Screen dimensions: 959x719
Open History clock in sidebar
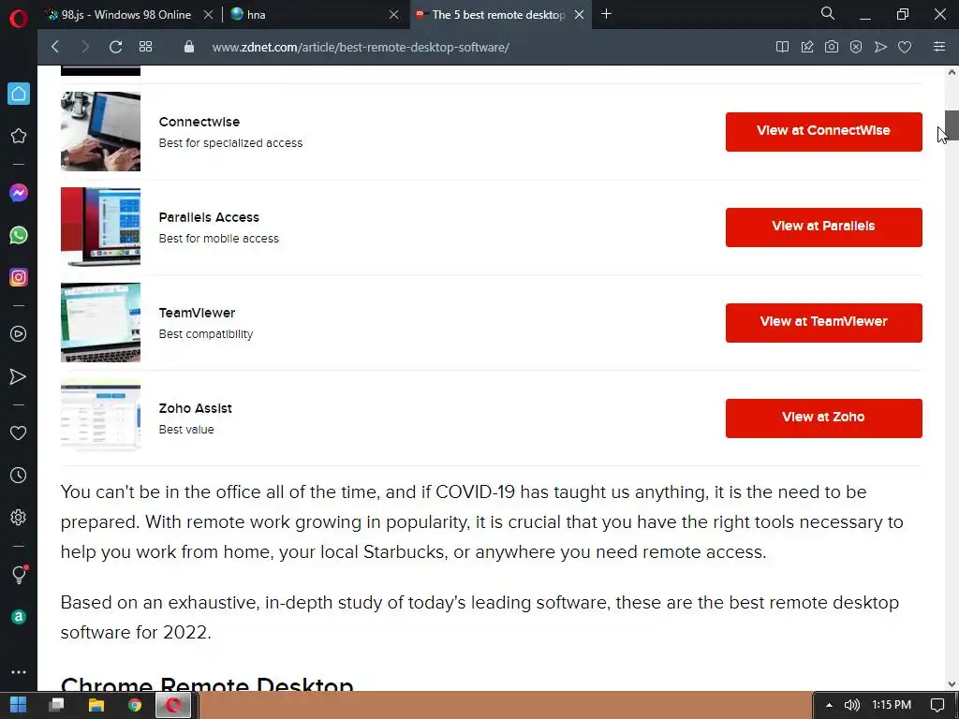19,475
